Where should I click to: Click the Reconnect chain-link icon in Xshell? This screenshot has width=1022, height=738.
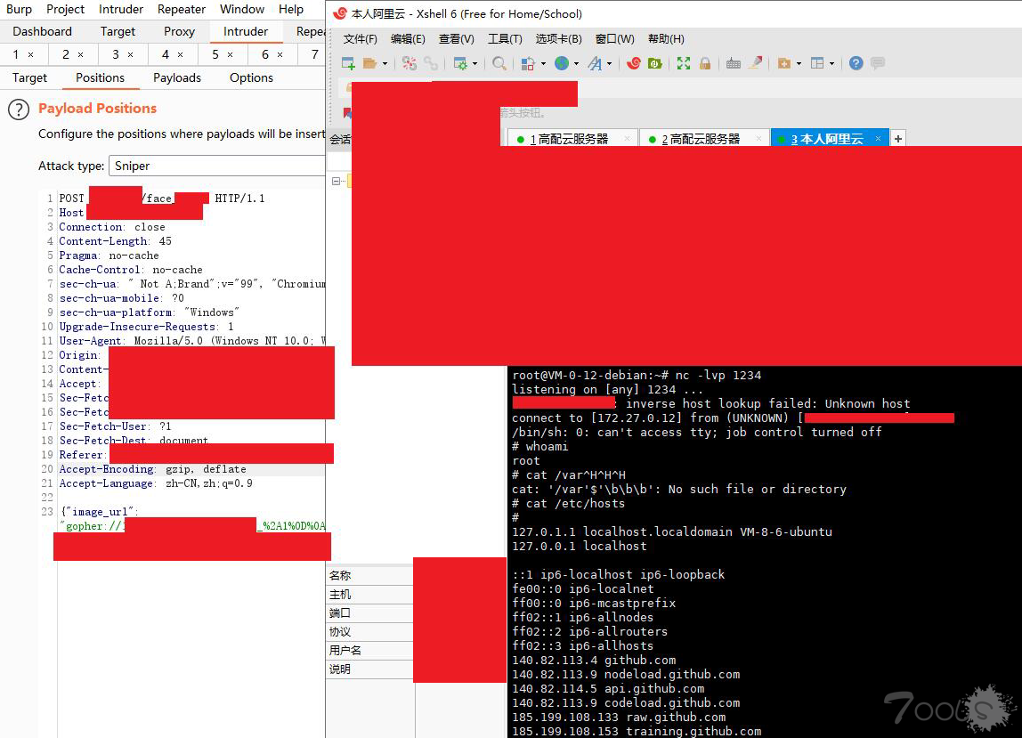431,63
